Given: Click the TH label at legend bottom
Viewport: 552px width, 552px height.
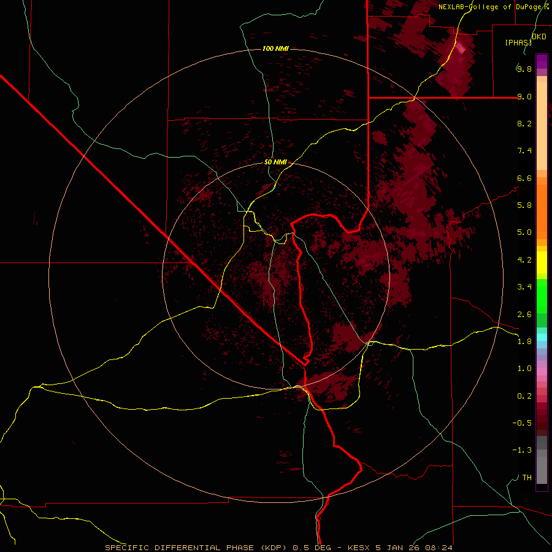Looking at the screenshot, I should (527, 478).
